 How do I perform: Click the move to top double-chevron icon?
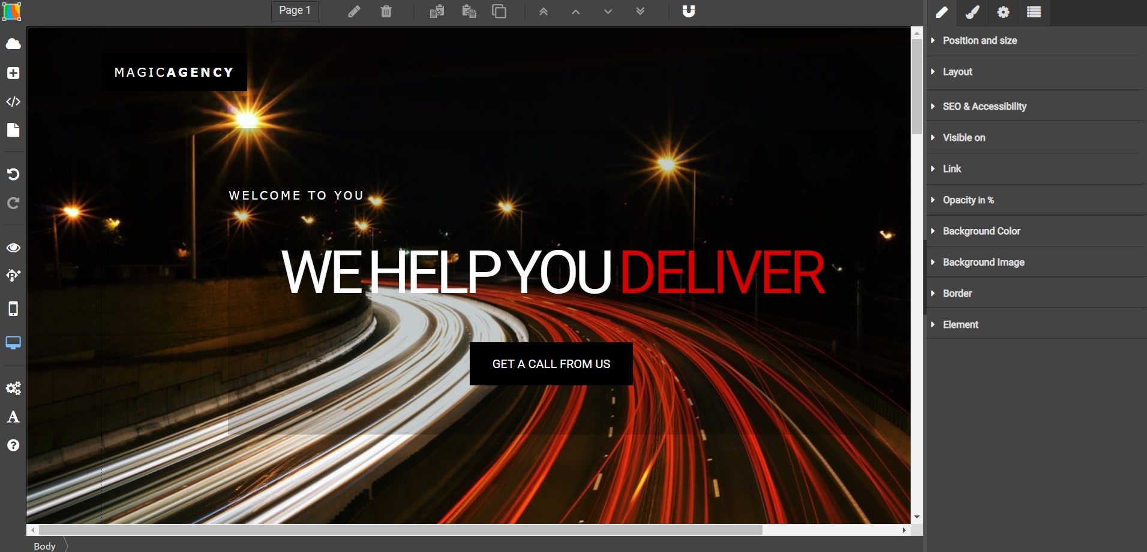(544, 11)
